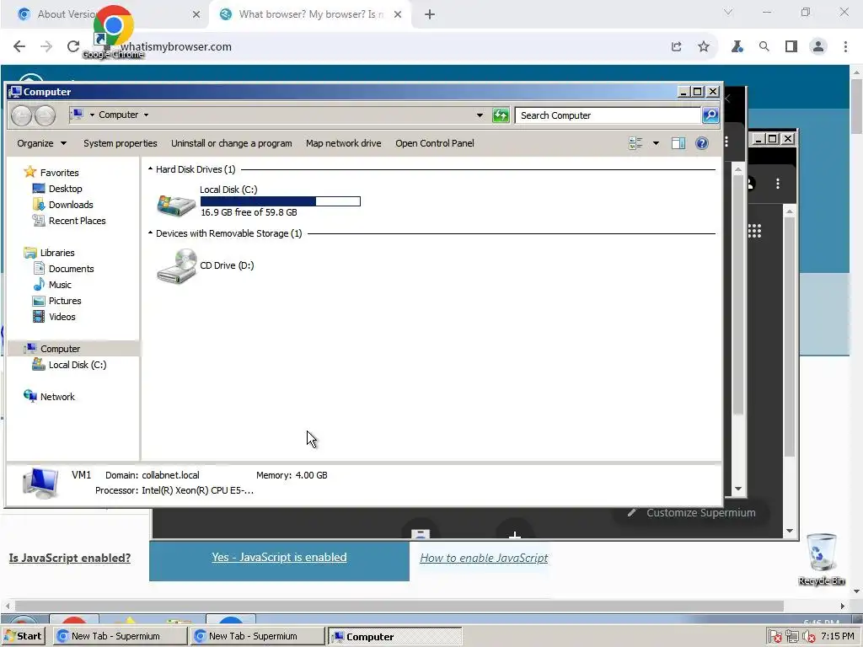Image resolution: width=863 pixels, height=647 pixels.
Task: Open Recent Places in Favorites
Action: (77, 221)
